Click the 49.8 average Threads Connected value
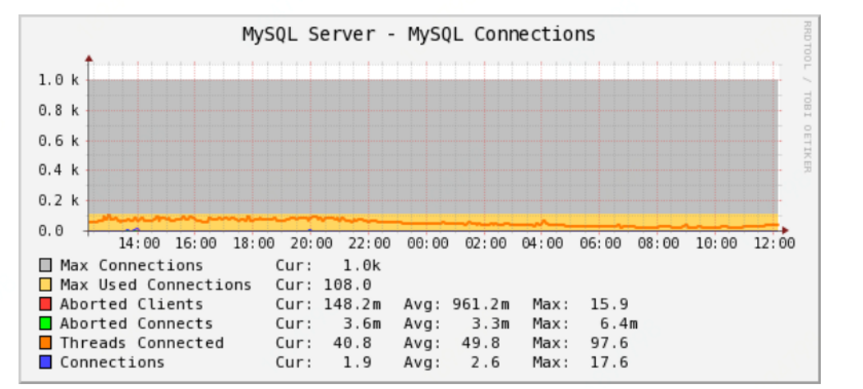This screenshot has width=863, height=389. pyautogui.click(x=481, y=343)
